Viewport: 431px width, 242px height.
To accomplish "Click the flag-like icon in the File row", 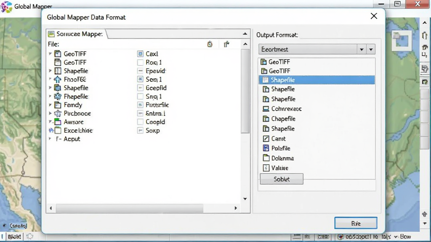I will coord(226,44).
